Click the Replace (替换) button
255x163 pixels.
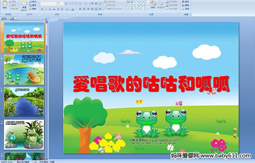[x=187, y=5]
